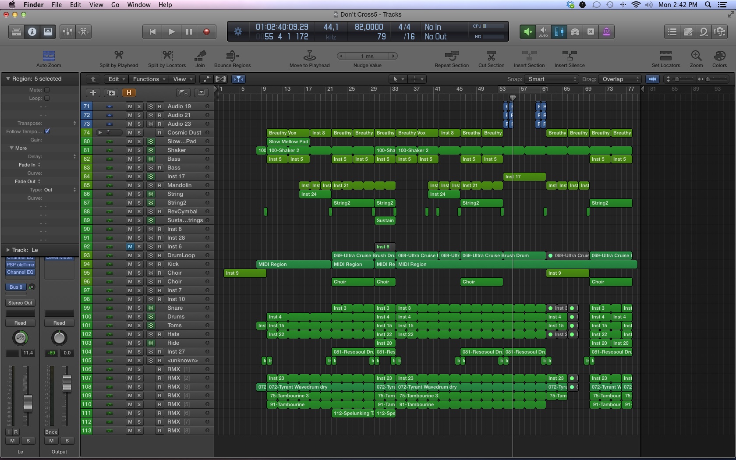The height and width of the screenshot is (460, 736).
Task: Unmute the Inst 6 track
Action: click(x=130, y=247)
